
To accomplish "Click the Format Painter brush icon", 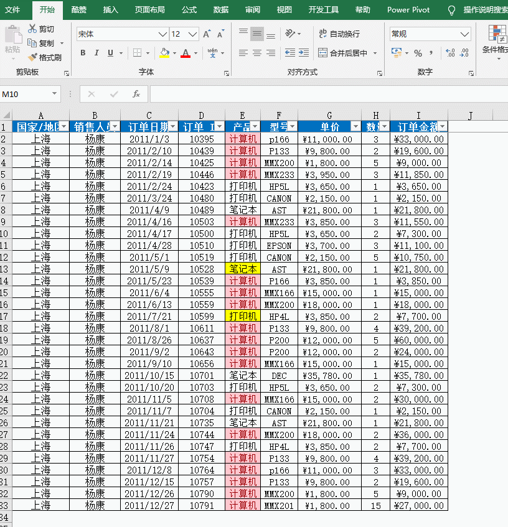I will coord(32,57).
